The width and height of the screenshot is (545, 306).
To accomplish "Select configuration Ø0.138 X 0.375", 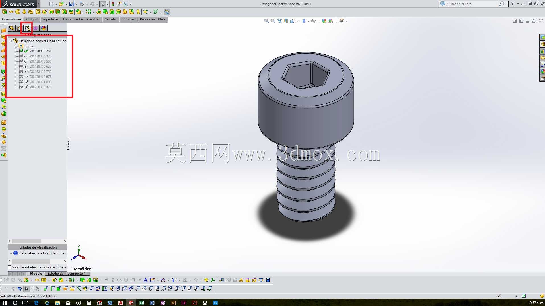I will 40,56.
